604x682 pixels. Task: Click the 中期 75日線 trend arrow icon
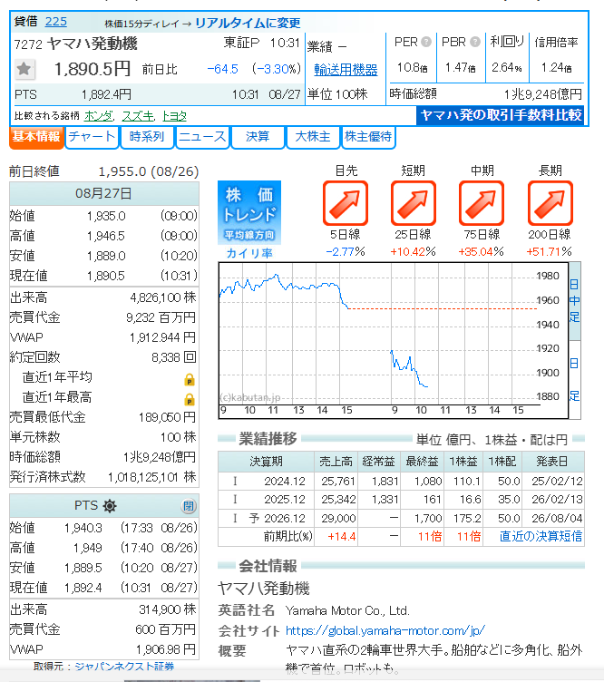pos(482,203)
